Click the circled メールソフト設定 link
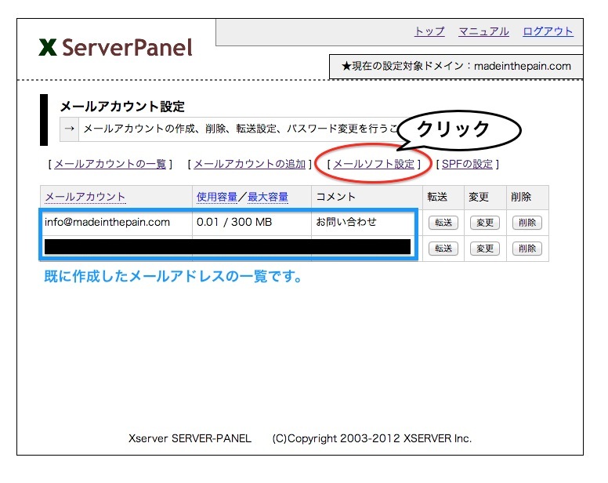This screenshot has height=483, width=608. coord(374,164)
